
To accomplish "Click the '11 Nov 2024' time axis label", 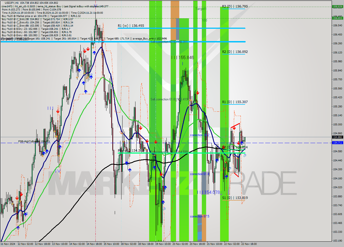I will tap(8, 244).
